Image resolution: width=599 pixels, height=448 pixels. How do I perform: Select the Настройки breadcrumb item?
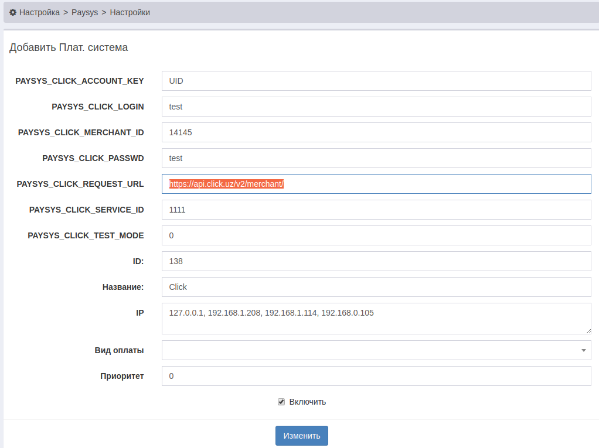[130, 12]
